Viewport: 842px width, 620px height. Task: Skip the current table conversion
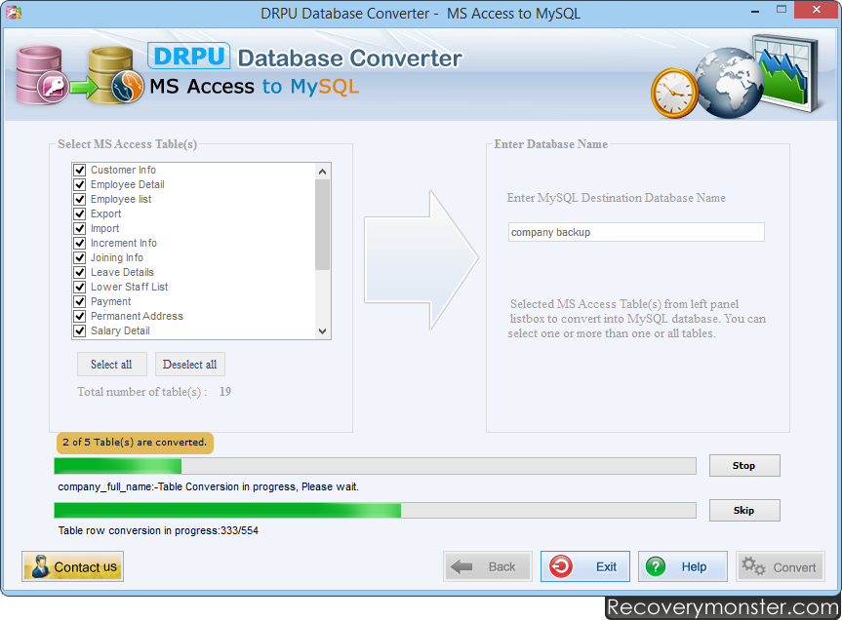click(x=744, y=510)
